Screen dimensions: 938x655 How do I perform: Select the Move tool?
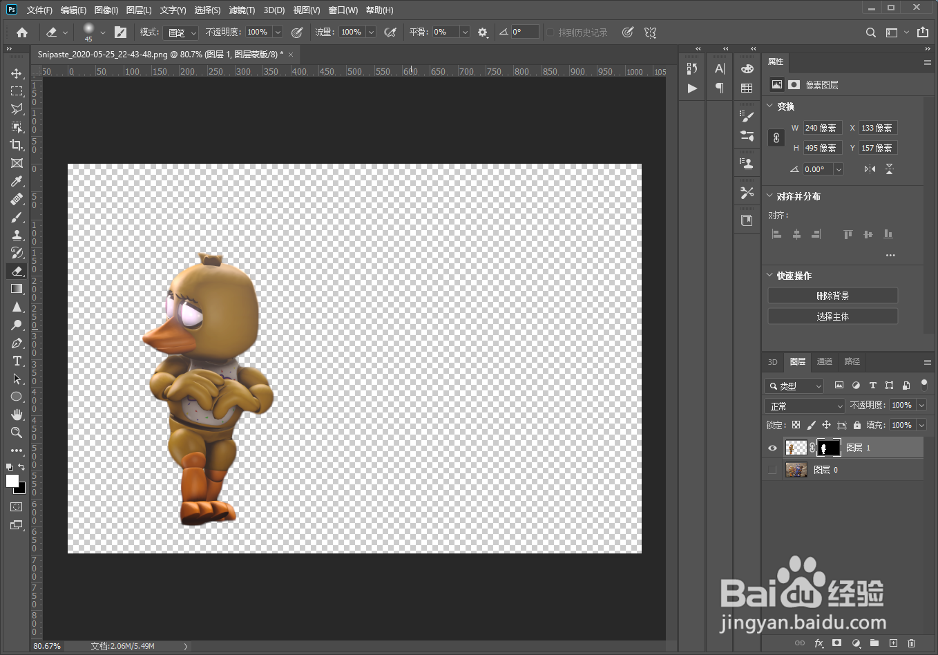coord(17,73)
